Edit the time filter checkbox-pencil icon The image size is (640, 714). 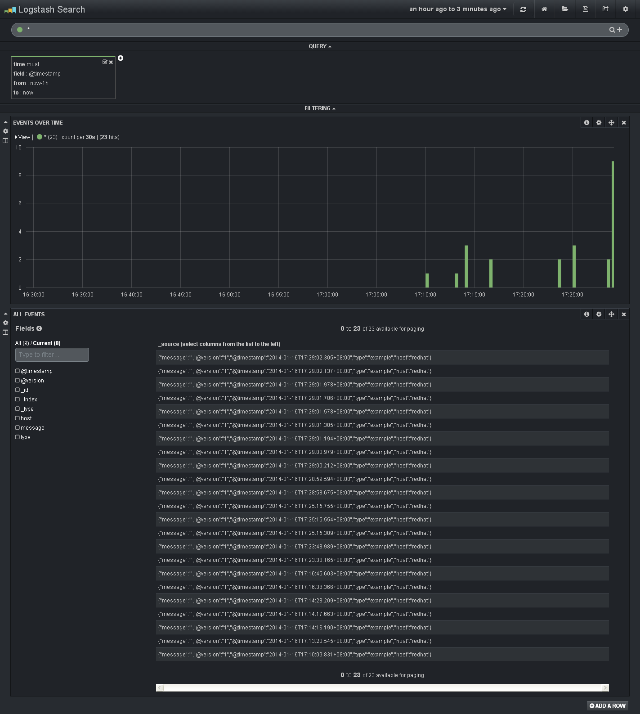[x=105, y=62]
